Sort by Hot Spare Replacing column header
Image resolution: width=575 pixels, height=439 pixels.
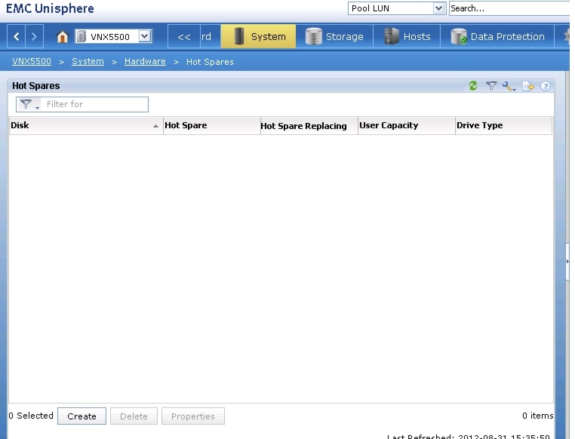click(x=309, y=126)
